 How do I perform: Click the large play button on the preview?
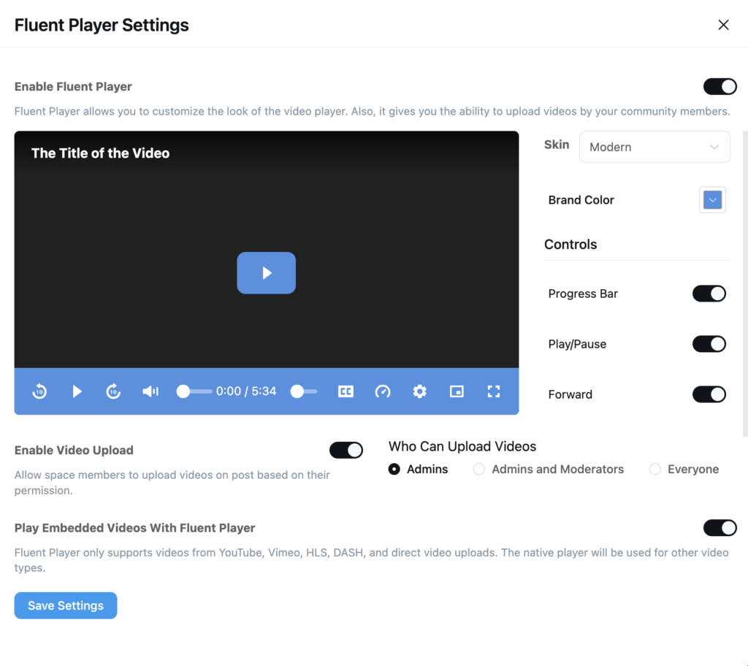tap(266, 272)
